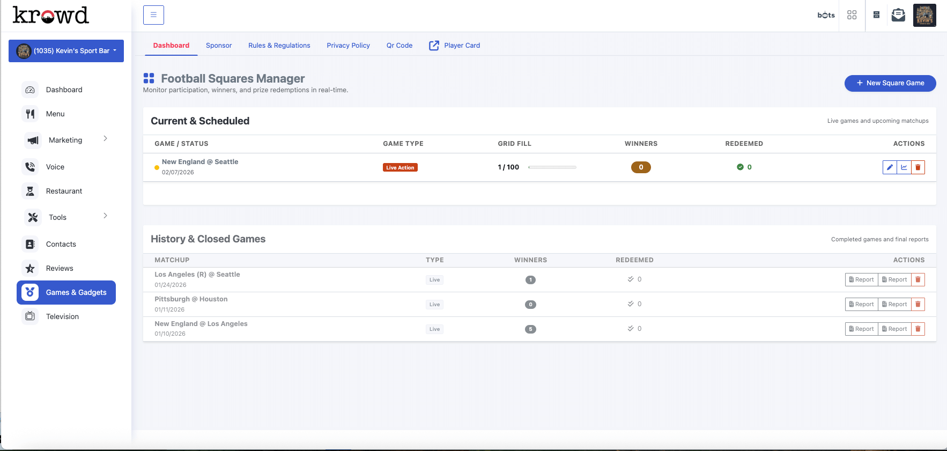Switch to the Sponsor tab

[219, 46]
